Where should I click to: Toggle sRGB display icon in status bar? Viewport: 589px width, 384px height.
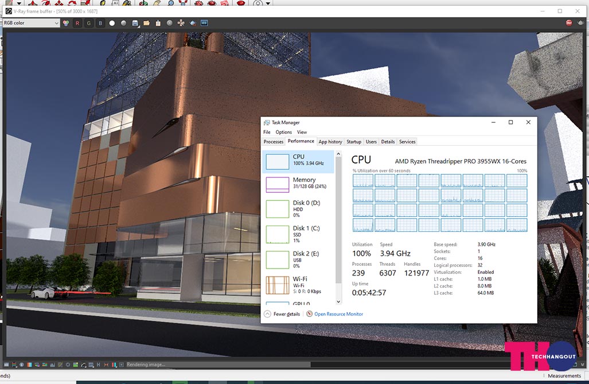pyautogui.click(x=91, y=365)
